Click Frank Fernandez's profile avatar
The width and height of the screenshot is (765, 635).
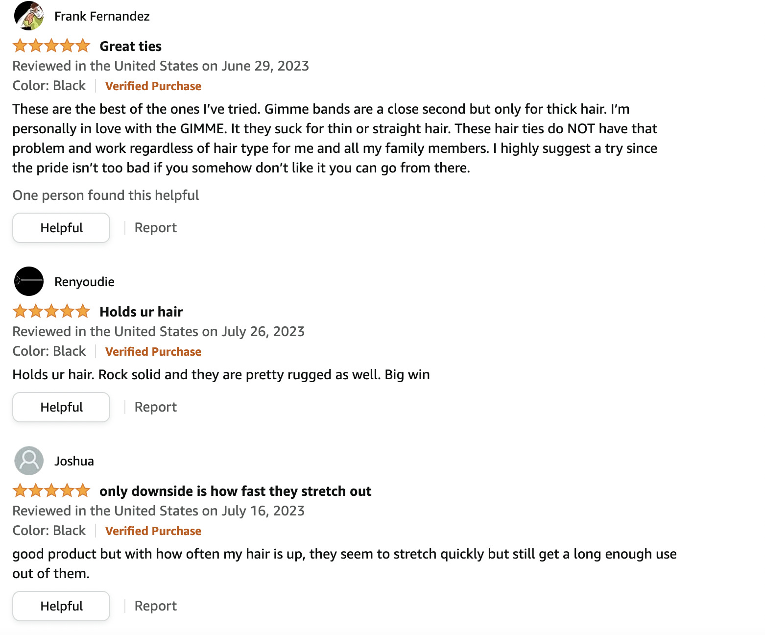(29, 16)
